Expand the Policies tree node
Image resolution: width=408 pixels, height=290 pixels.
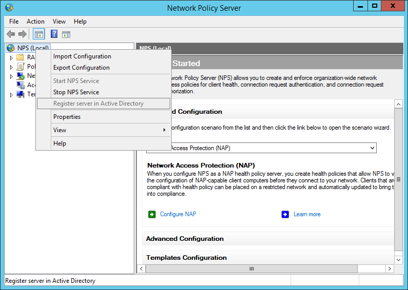coord(11,67)
